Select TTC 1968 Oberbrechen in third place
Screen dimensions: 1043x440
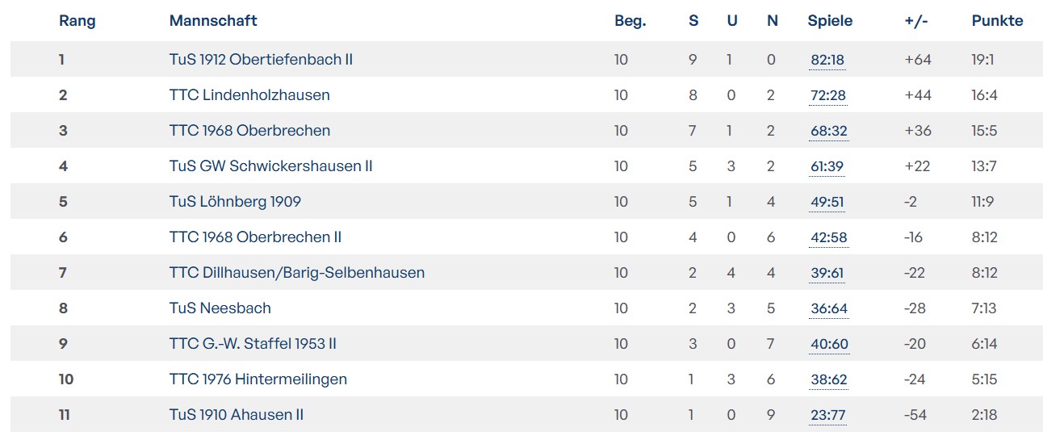click(x=249, y=131)
